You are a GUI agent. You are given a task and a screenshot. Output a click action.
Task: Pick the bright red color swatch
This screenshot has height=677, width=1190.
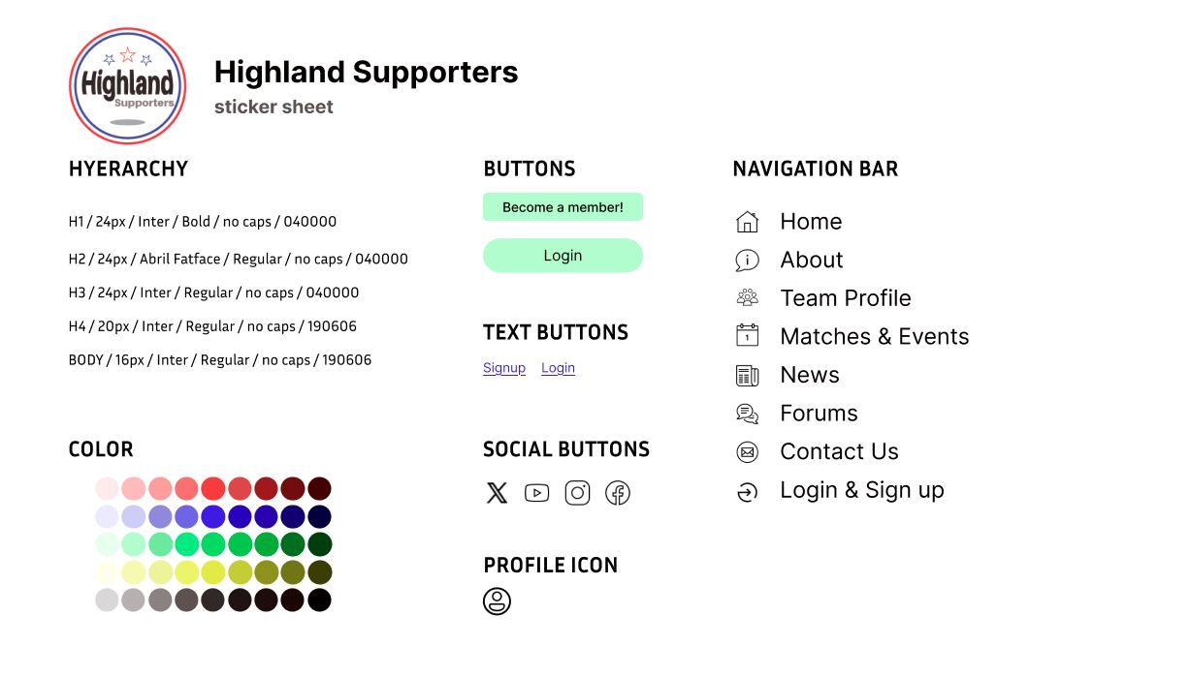click(213, 488)
